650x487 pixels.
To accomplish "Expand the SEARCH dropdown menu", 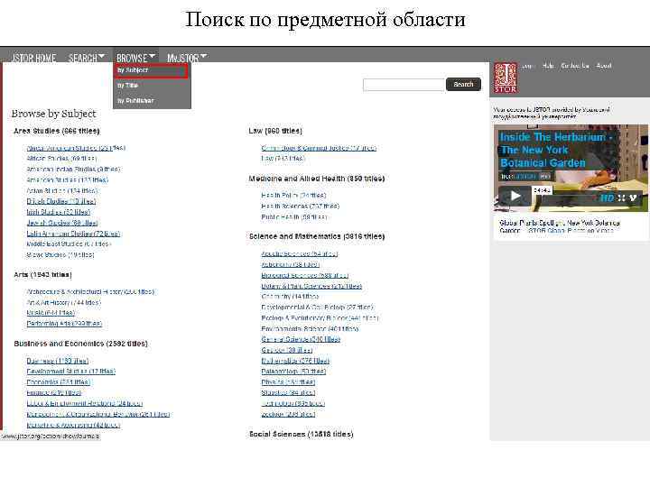I will coord(87,58).
